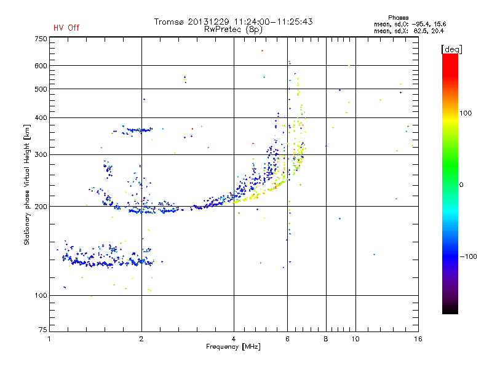Click the x-axis tick label '6'
The image size is (492, 369).
[287, 339]
